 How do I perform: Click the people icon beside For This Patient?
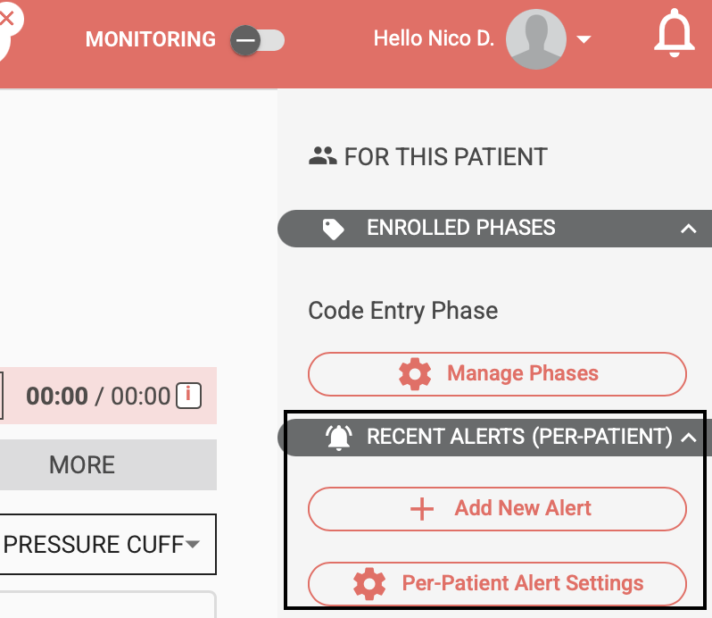click(x=322, y=157)
